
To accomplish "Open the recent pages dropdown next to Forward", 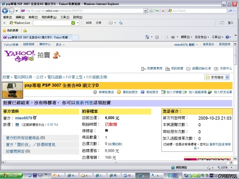I will (x=16, y=11).
